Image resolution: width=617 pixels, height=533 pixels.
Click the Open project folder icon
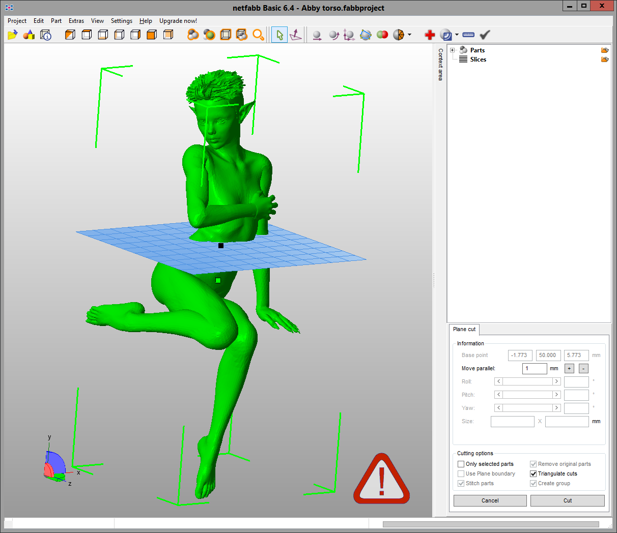click(12, 35)
